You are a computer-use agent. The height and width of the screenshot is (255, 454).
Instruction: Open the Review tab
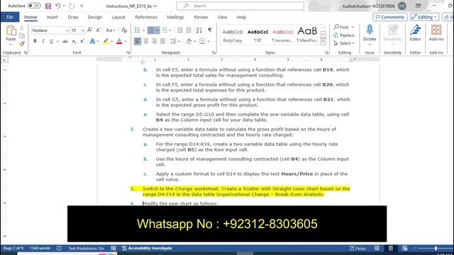click(x=201, y=17)
